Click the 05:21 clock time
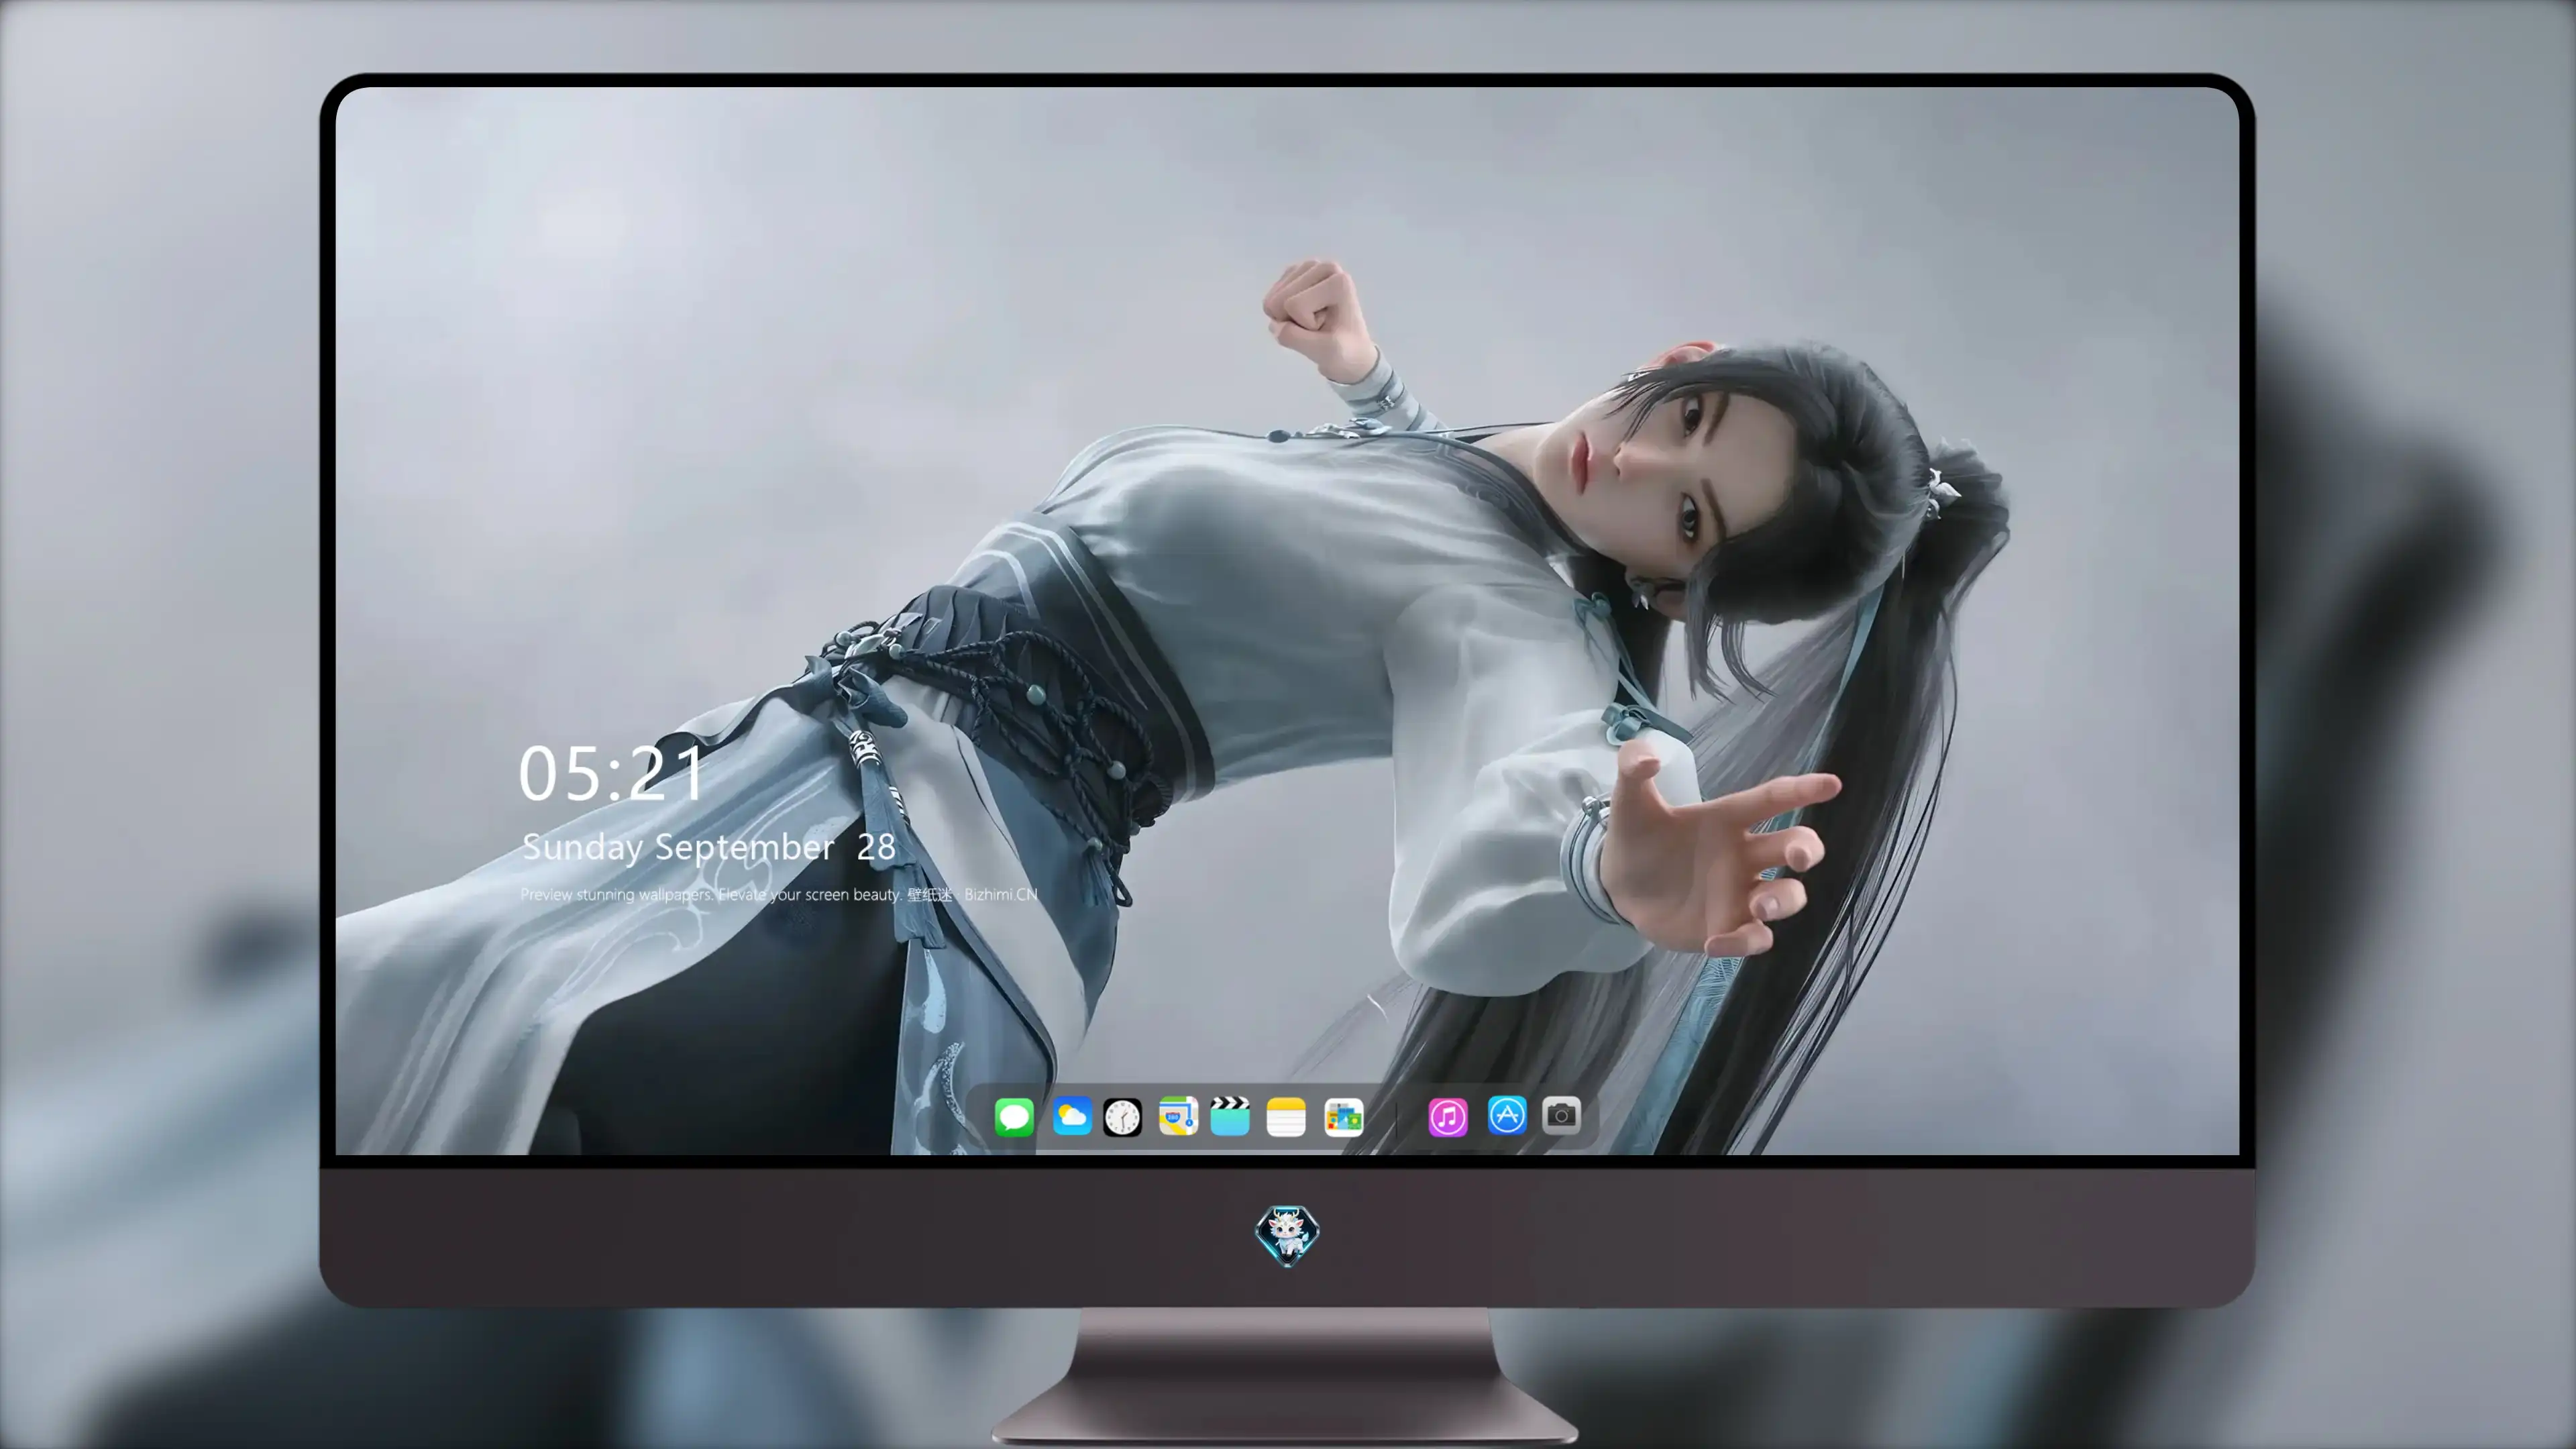 tap(611, 774)
